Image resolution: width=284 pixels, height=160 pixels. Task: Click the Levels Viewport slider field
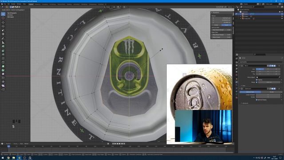pos(268,95)
